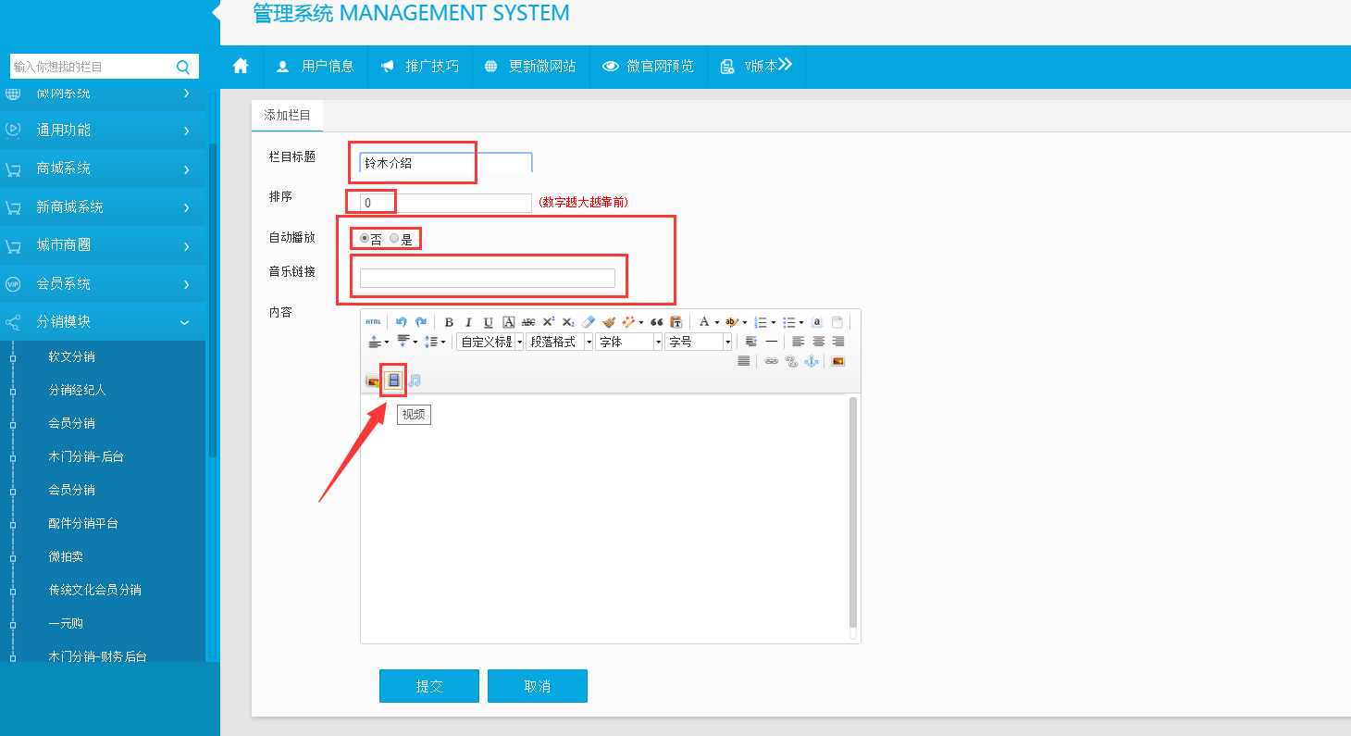Click the select-all icon in editor
The width and height of the screenshot is (1351, 736).
click(x=816, y=322)
